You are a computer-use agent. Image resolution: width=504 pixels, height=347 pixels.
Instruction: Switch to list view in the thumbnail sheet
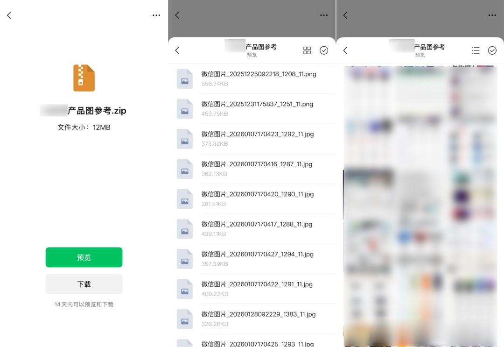476,50
